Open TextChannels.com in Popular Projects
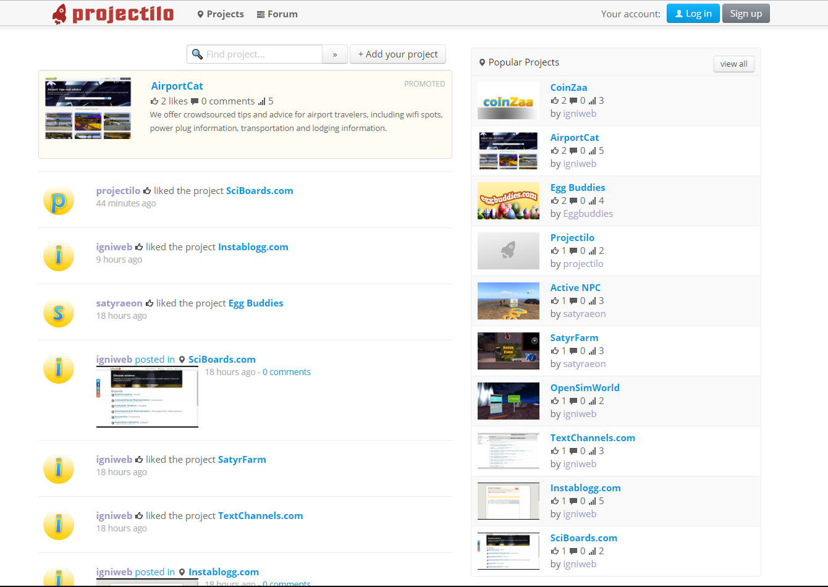 [593, 438]
